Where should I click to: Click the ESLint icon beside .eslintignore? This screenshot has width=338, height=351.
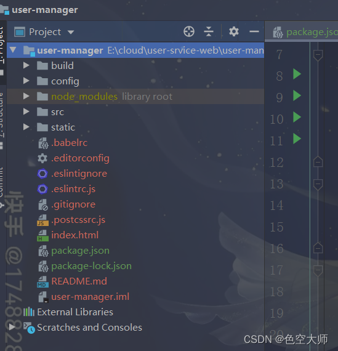tap(42, 174)
